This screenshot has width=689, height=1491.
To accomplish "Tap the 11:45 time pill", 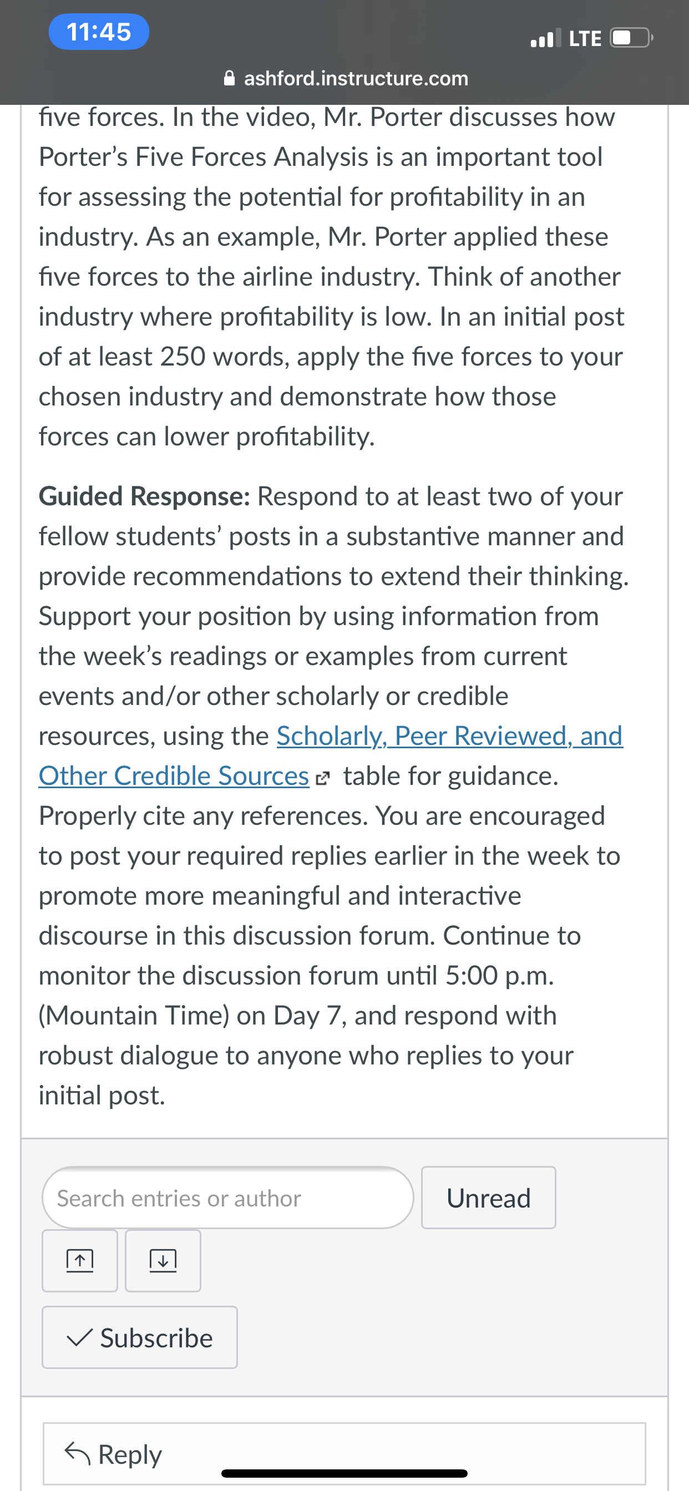I will (99, 32).
